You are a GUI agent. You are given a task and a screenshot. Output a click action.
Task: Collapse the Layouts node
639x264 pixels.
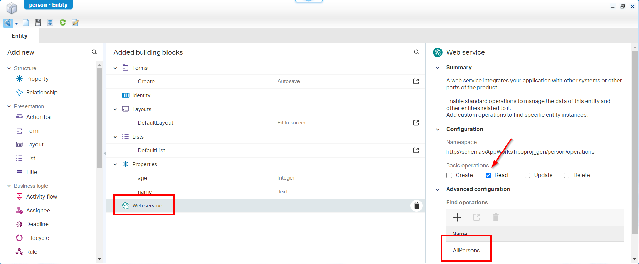tap(115, 109)
